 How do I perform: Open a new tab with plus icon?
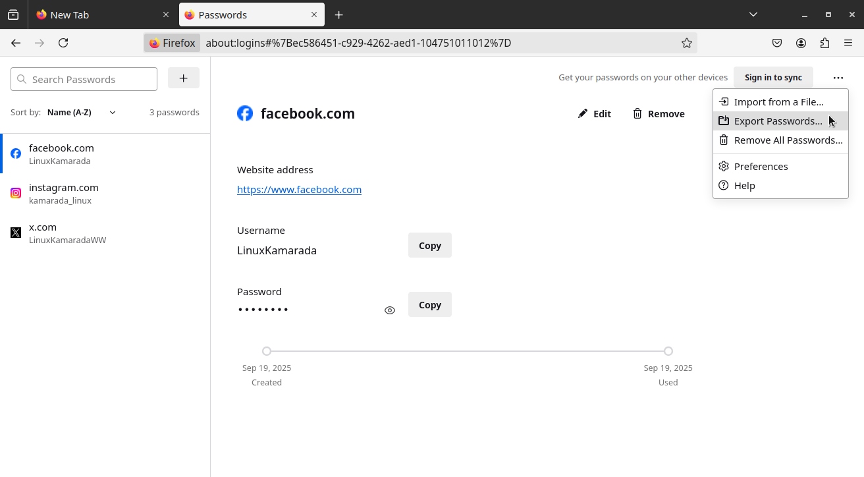pos(339,14)
